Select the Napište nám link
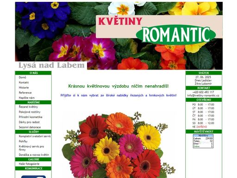The height and width of the screenshot is (178, 237). coord(26,98)
